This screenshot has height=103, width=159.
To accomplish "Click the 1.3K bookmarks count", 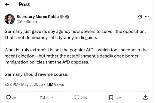I will (x=118, y=98).
